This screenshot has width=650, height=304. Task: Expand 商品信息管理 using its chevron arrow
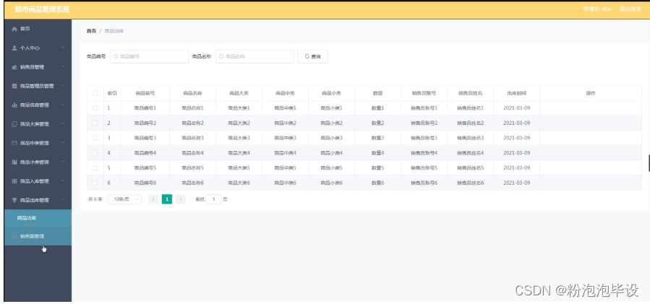(x=63, y=105)
